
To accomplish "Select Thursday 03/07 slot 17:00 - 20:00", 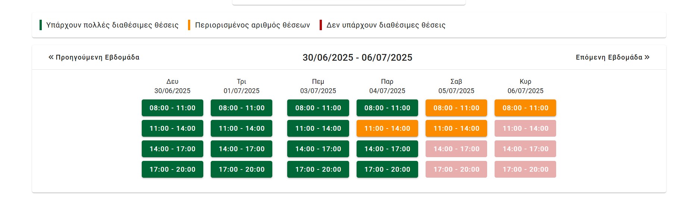I will [318, 169].
